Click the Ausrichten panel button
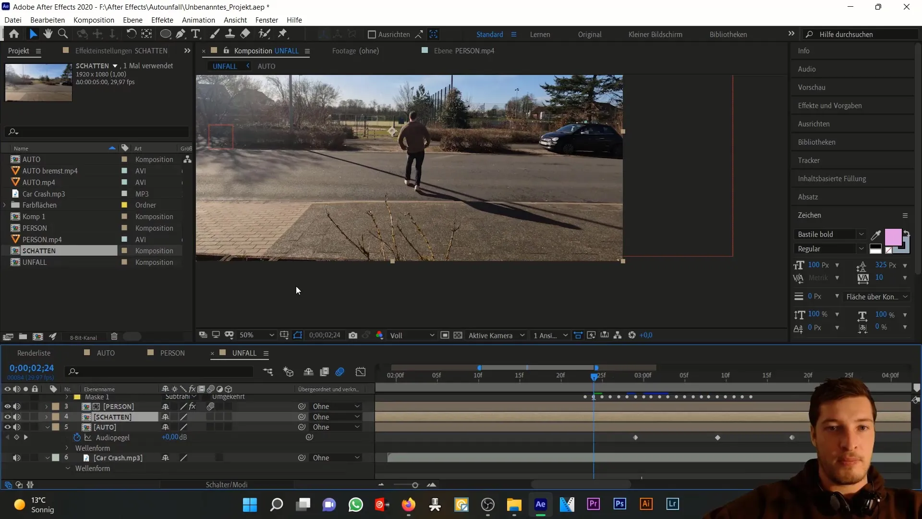This screenshot has height=519, width=922. pyautogui.click(x=814, y=124)
